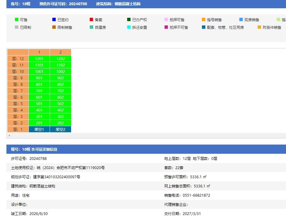286x219 pixels.
Task: Click the light blue 现房销售 swatch
Action: 241,20
